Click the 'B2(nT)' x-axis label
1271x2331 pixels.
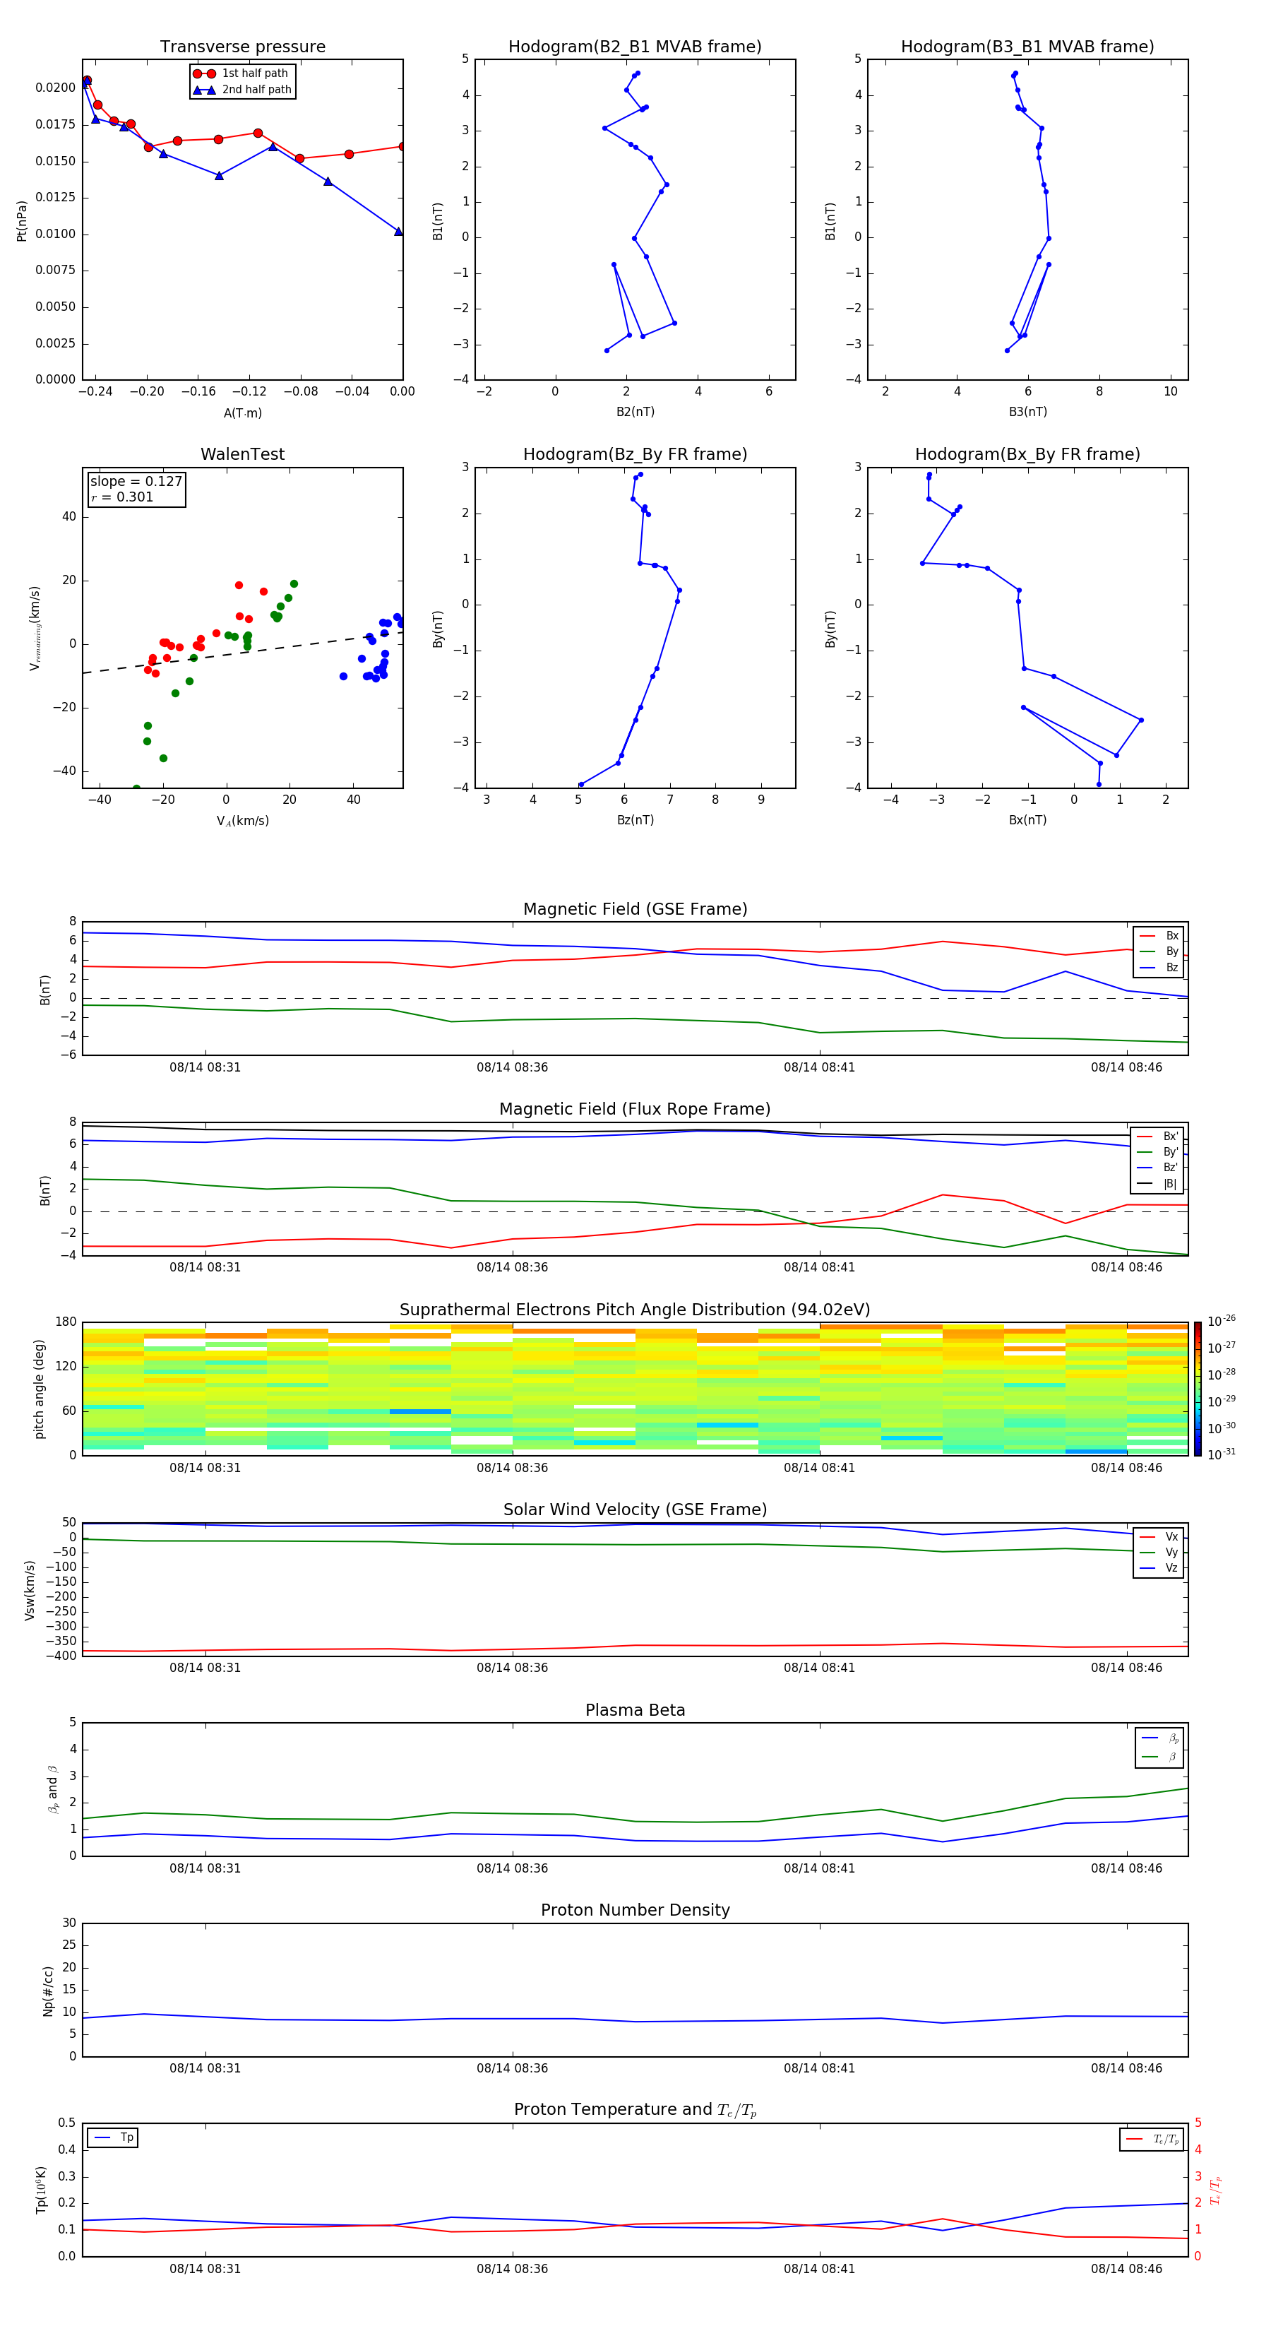tap(635, 412)
